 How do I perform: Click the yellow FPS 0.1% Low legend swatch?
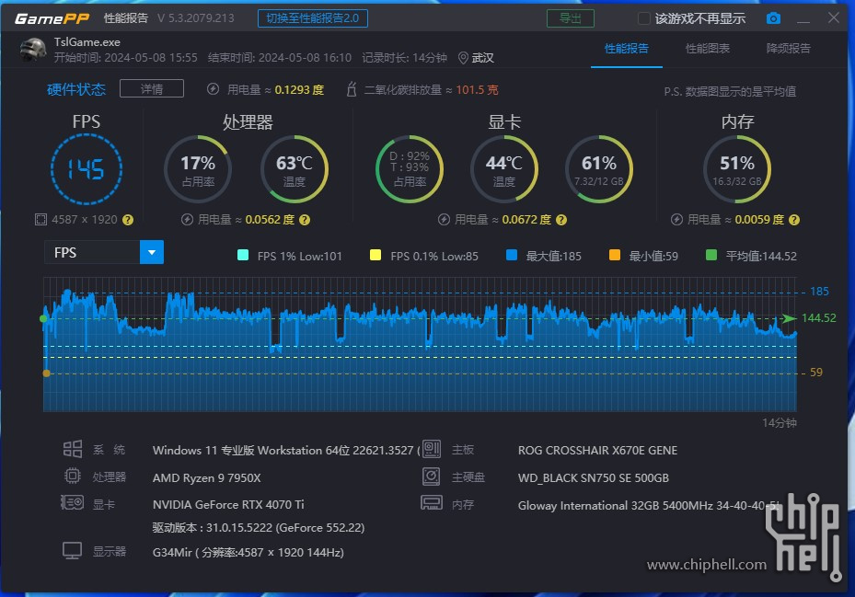click(376, 255)
